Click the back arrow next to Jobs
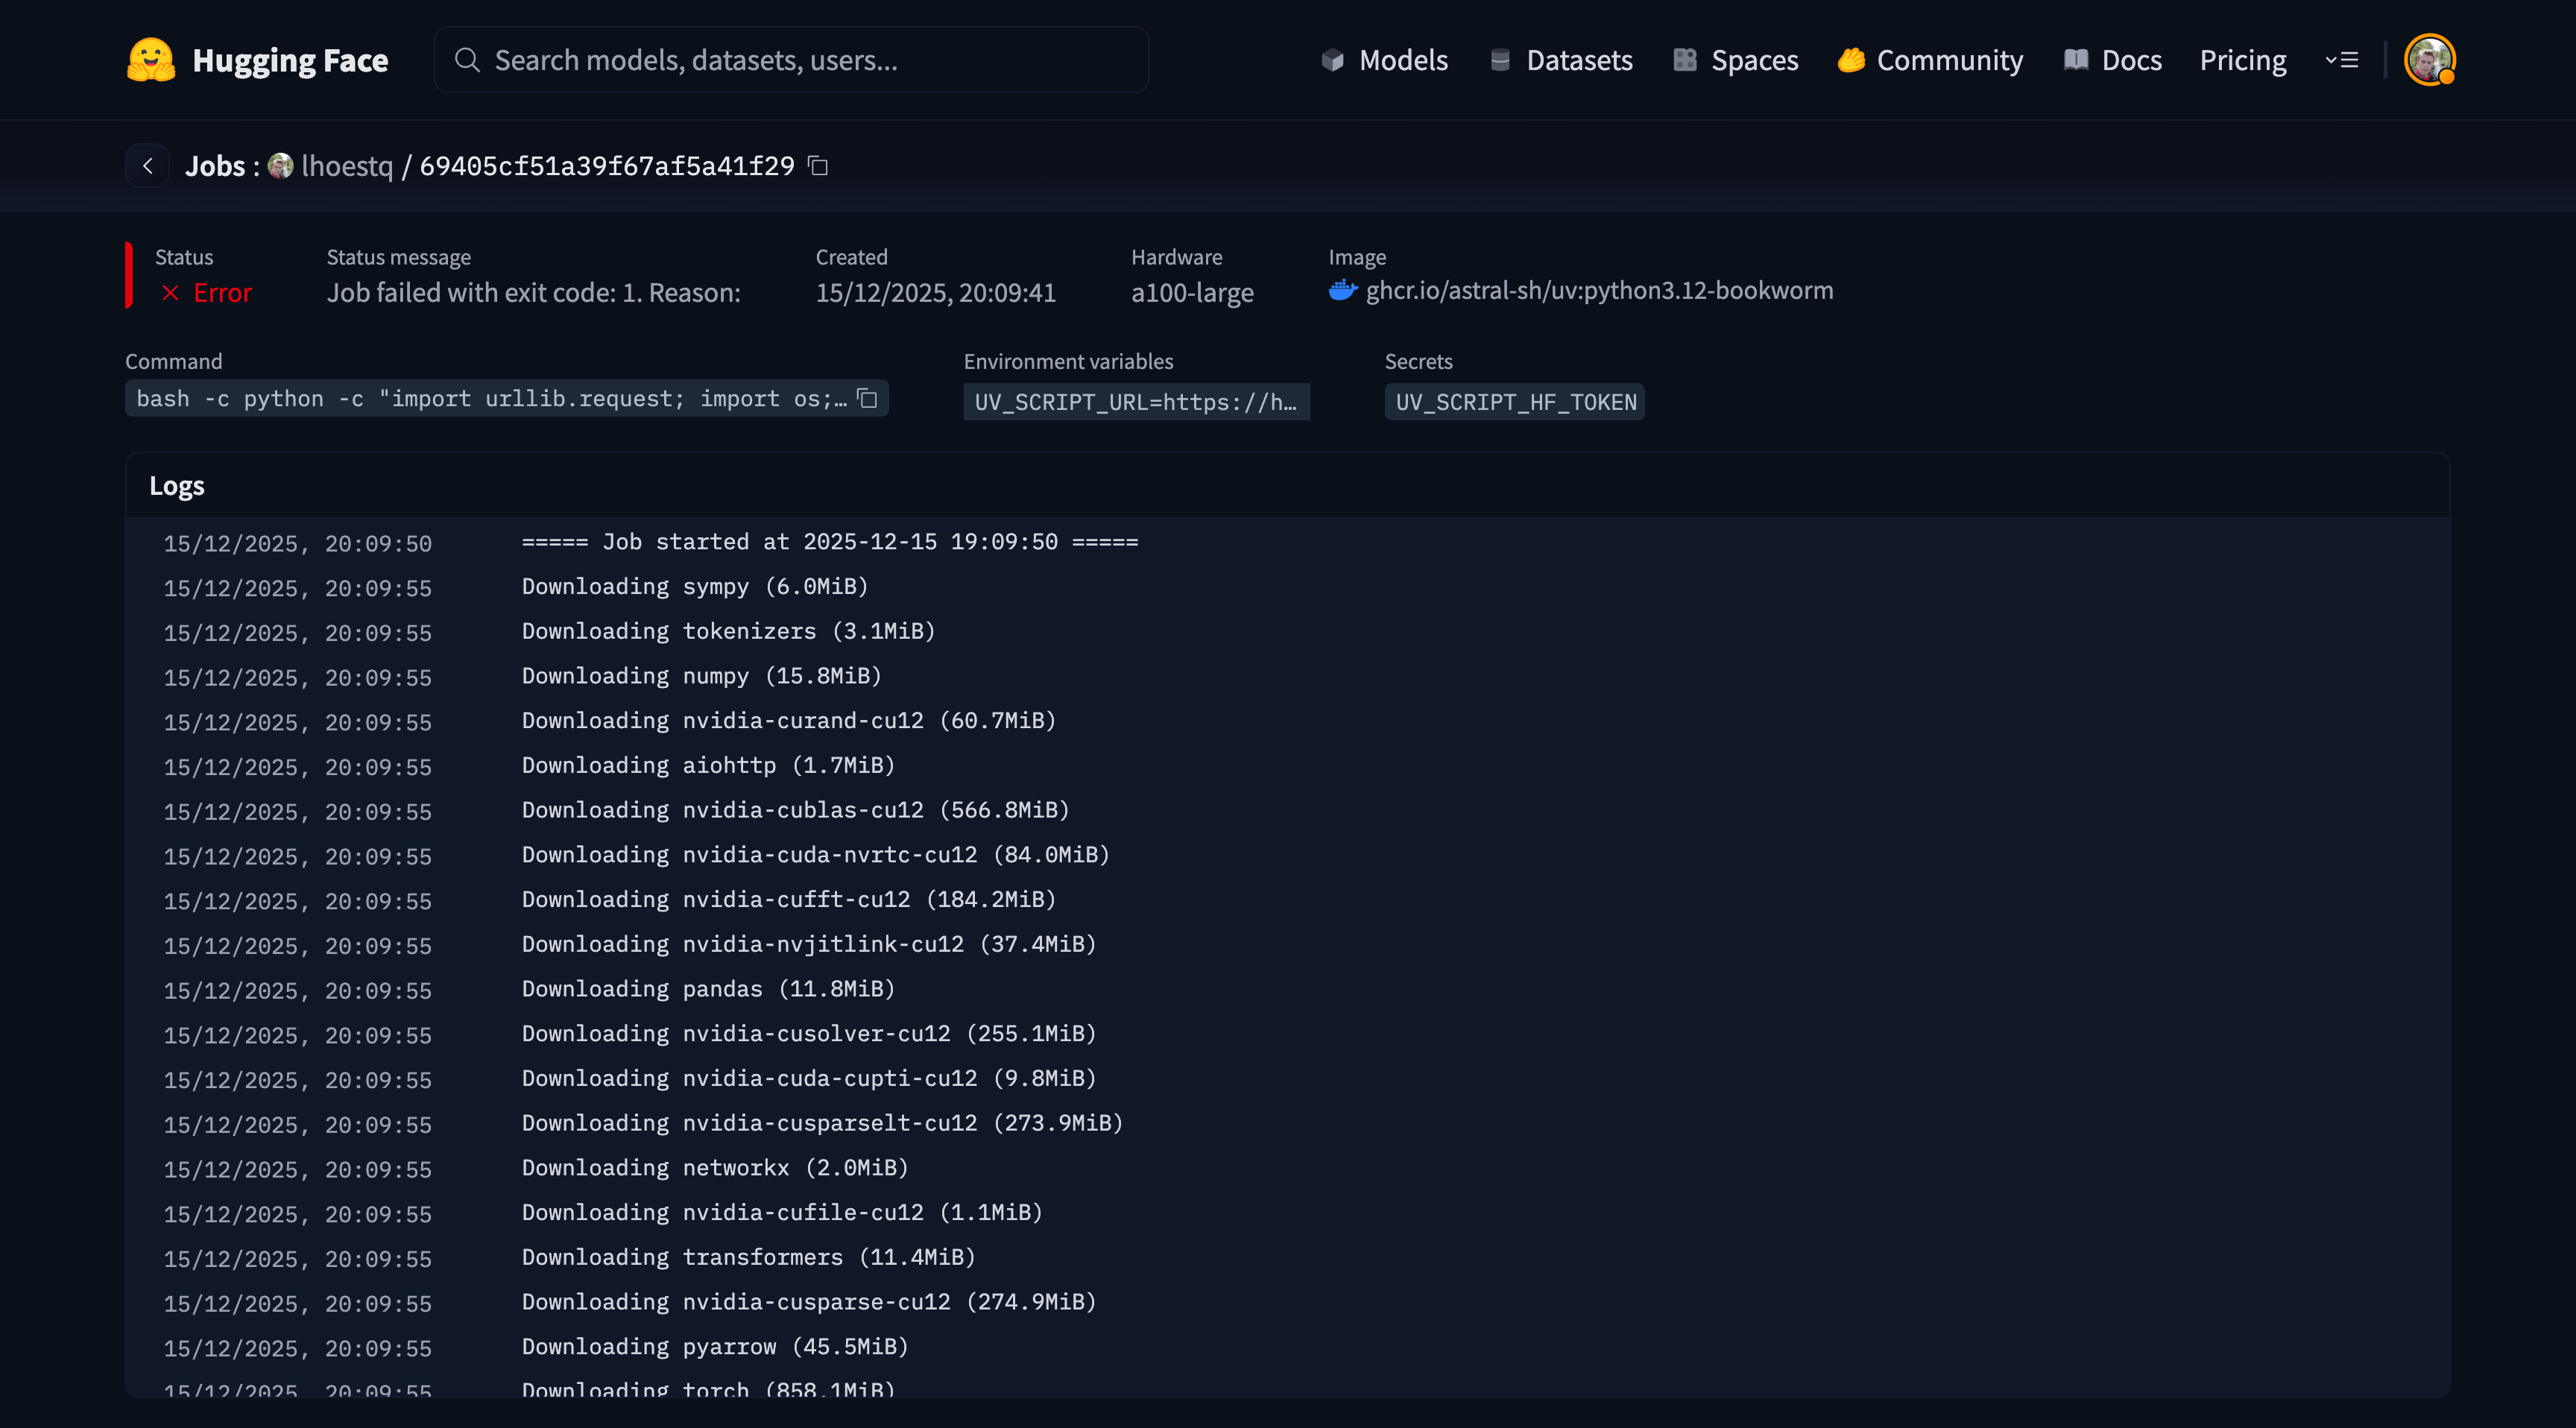The width and height of the screenshot is (2576, 1428). [x=148, y=166]
